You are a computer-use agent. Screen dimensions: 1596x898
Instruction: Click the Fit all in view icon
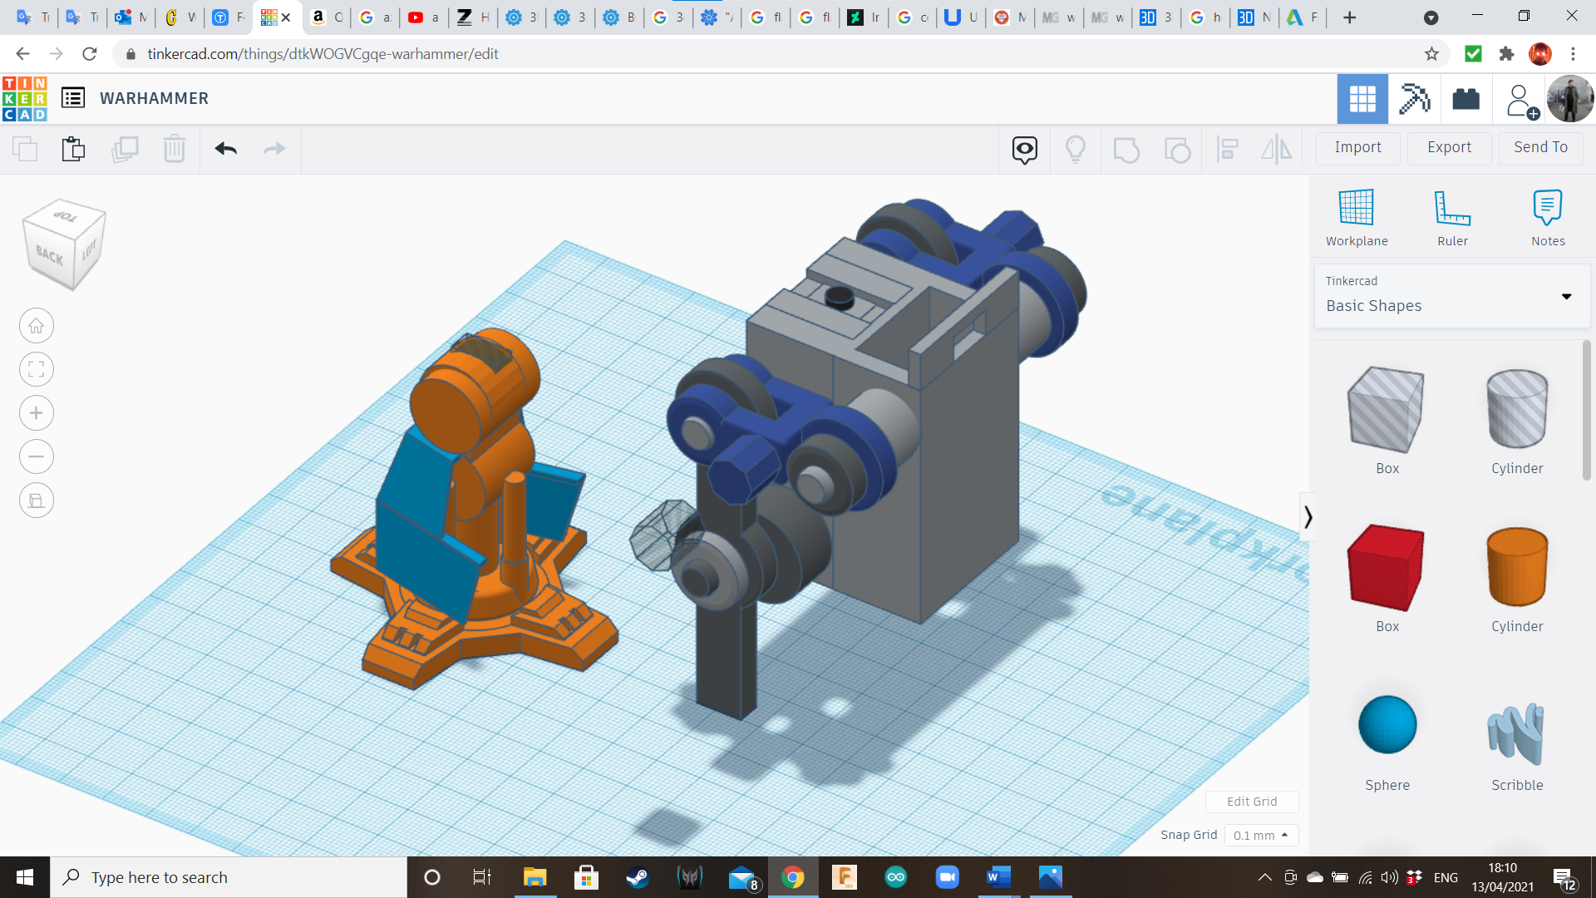tap(37, 369)
